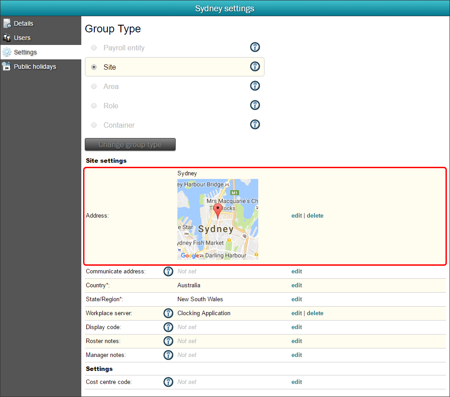The image size is (450, 397).
Task: Open help for Cost centre code
Action: (168, 382)
